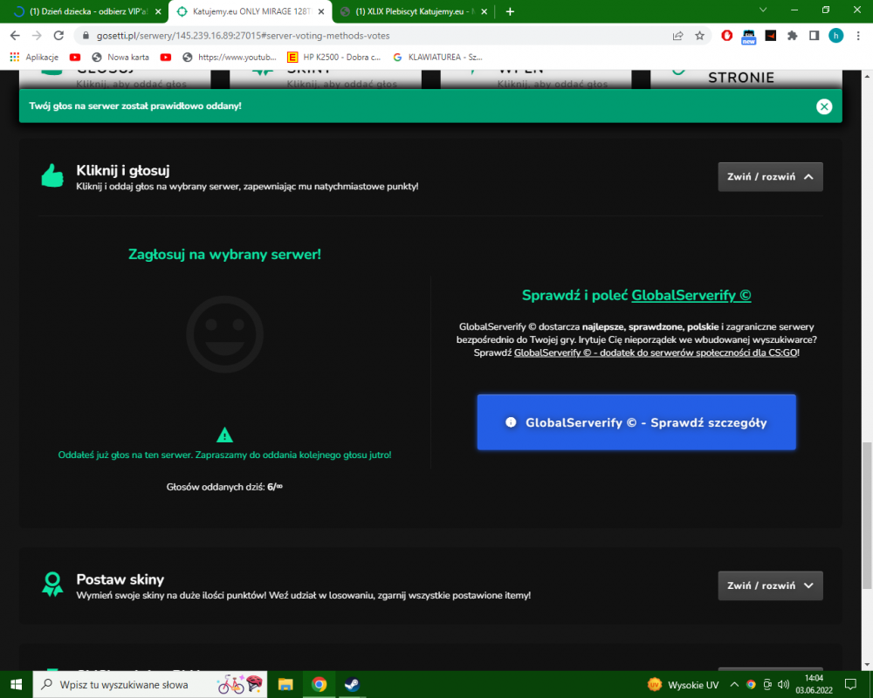Select the Zagłosuj na wybrany serwer! heading
Viewport: 873px width, 698px height.
coord(224,255)
